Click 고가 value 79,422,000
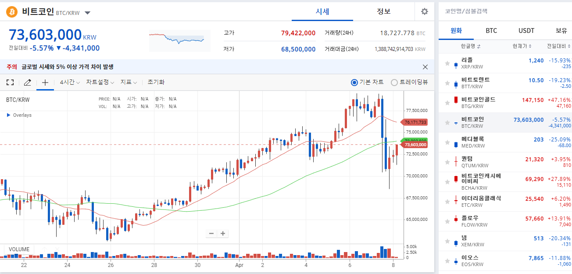This screenshot has width=572, height=274. pos(298,33)
